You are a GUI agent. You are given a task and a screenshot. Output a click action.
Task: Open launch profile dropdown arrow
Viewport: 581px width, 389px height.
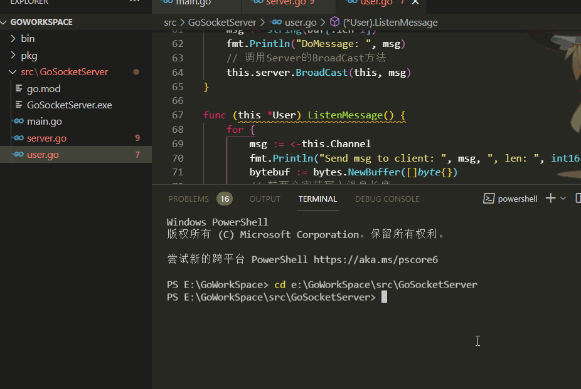pyautogui.click(x=563, y=199)
